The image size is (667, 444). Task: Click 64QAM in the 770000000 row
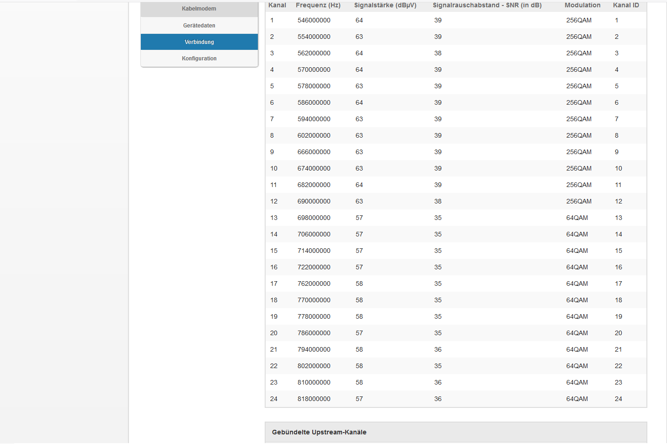(x=577, y=300)
